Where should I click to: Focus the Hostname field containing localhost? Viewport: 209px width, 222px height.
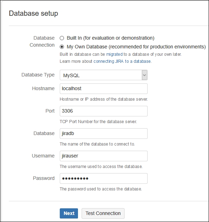[x=104, y=89]
